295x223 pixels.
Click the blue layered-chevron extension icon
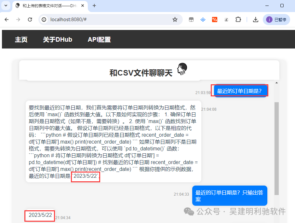(x=203, y=20)
